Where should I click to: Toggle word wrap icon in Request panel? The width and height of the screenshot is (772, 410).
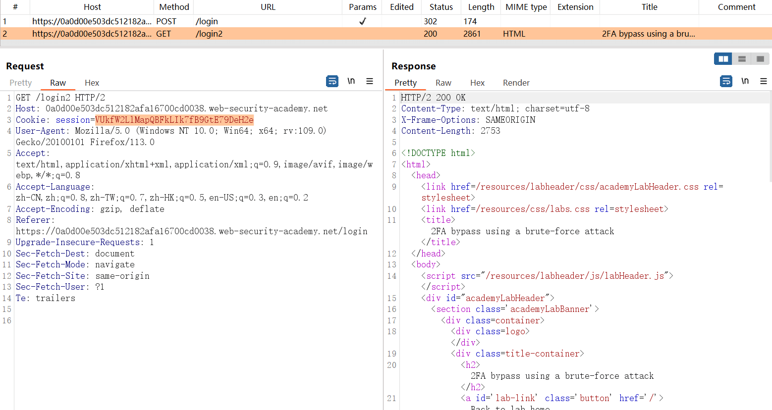click(x=332, y=81)
